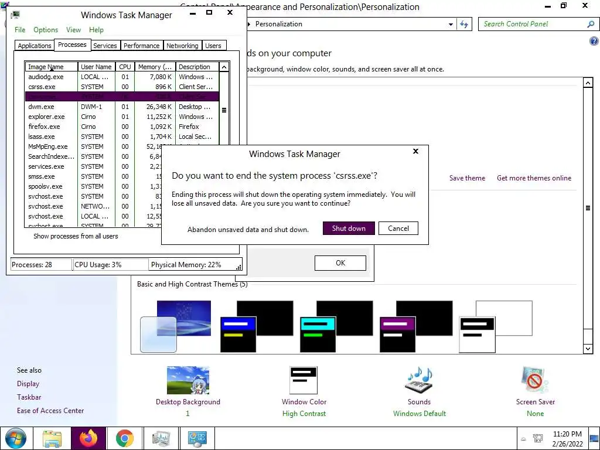Viewport: 600px width, 450px height.
Task: Open the Taskbar link under See also
Action: pos(29,397)
